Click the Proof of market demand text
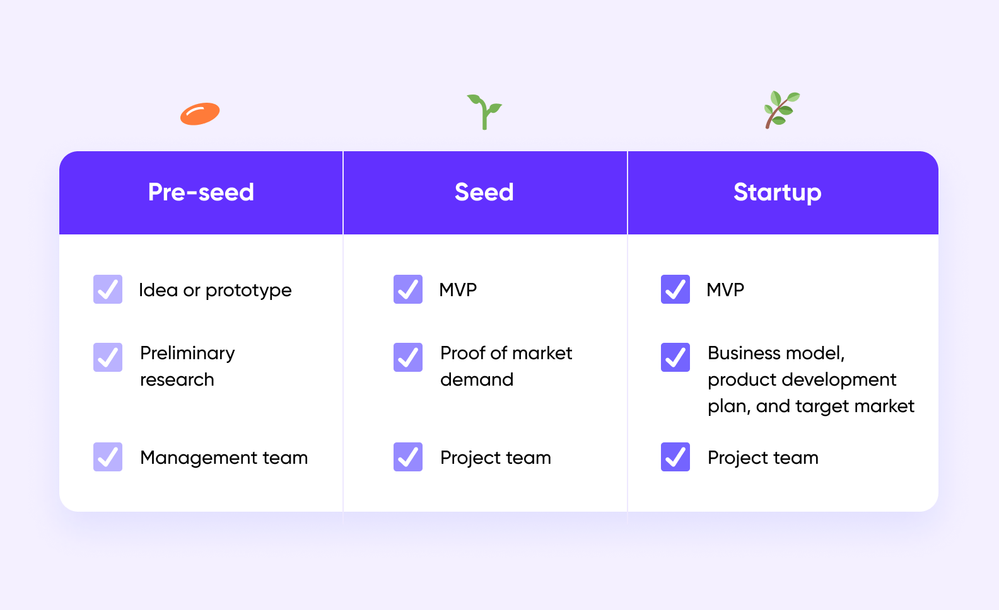 point(506,366)
